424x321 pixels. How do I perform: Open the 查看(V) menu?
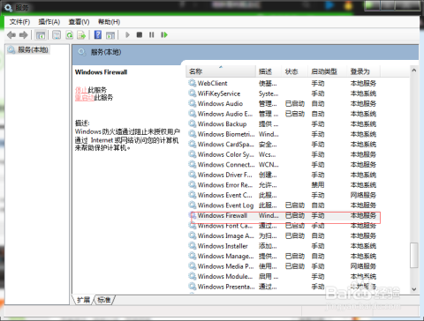click(x=79, y=22)
